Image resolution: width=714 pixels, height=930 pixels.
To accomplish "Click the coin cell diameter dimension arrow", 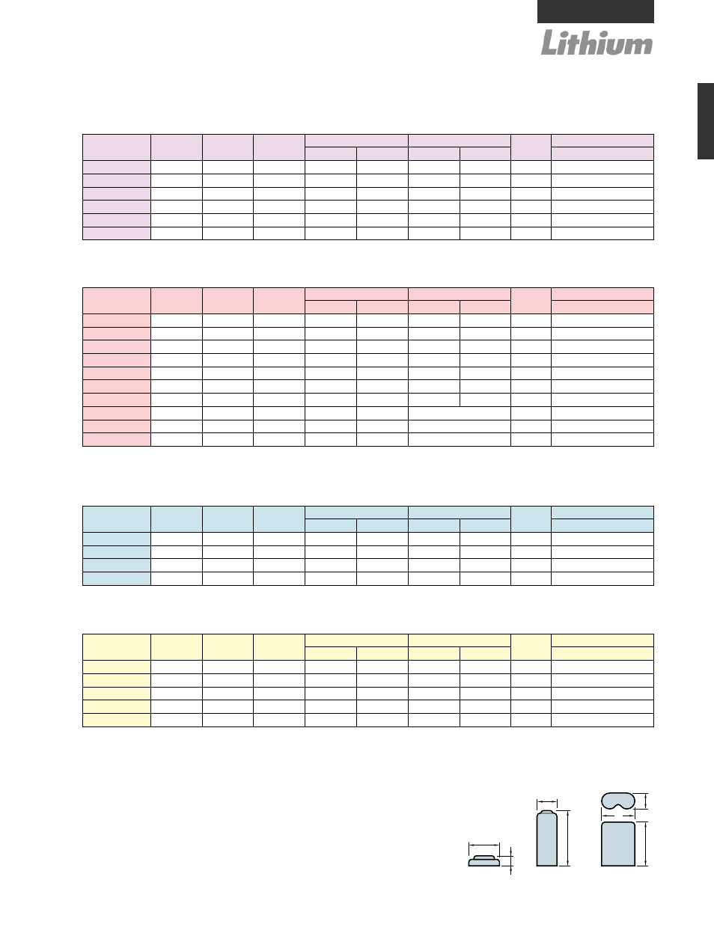I will click(483, 845).
